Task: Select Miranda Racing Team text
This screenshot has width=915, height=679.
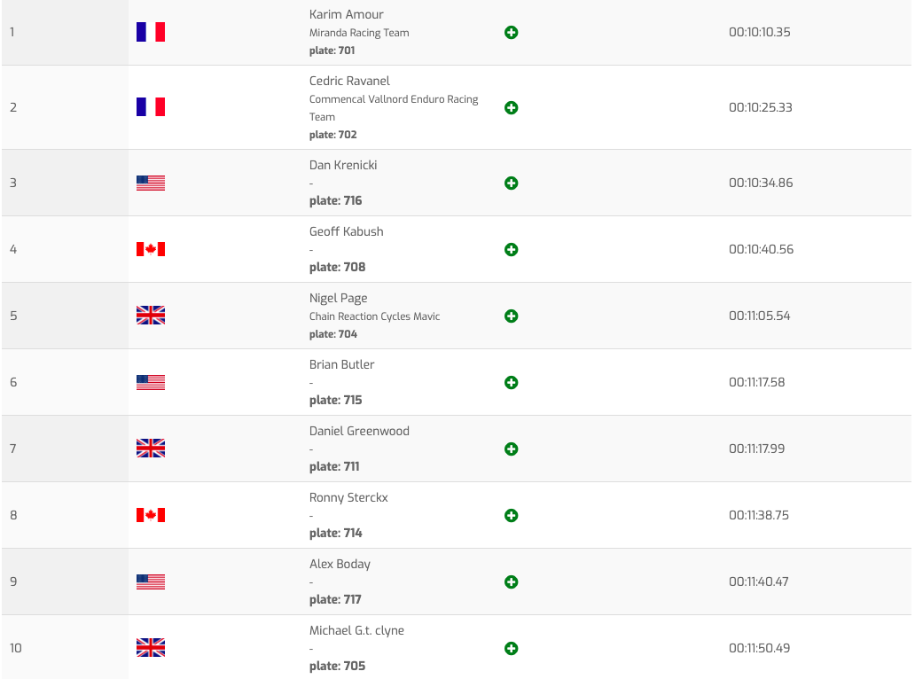Action: pos(359,33)
